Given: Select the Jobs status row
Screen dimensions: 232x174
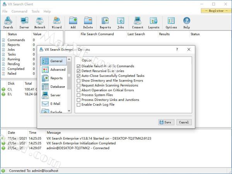Looking at the screenshot, I should click(18, 49).
